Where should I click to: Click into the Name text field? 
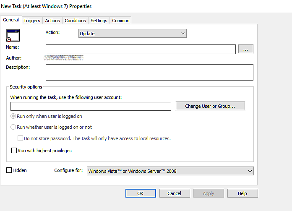[x=141, y=49]
